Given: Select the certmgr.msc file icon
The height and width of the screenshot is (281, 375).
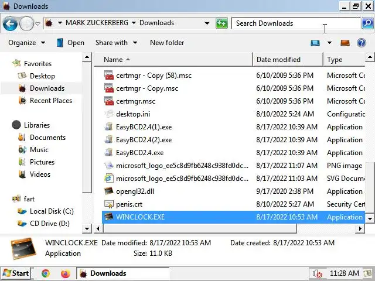Looking at the screenshot, I should pyautogui.click(x=108, y=101).
